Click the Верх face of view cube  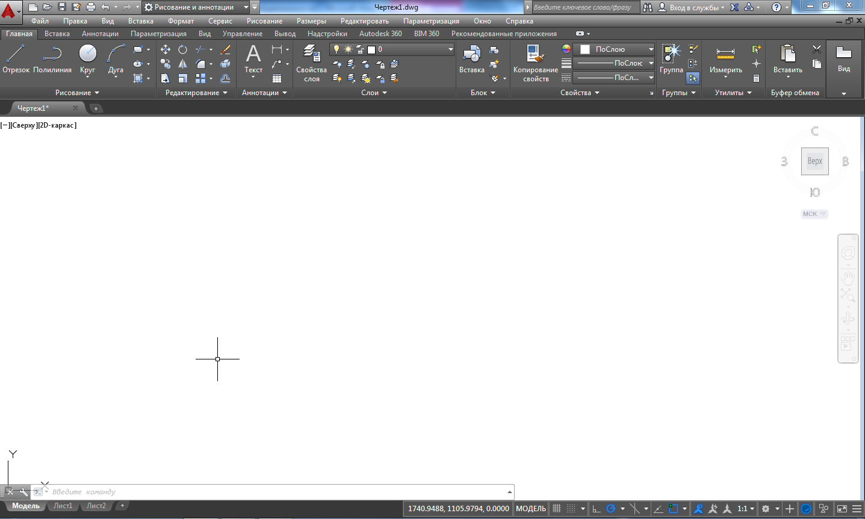coord(814,161)
